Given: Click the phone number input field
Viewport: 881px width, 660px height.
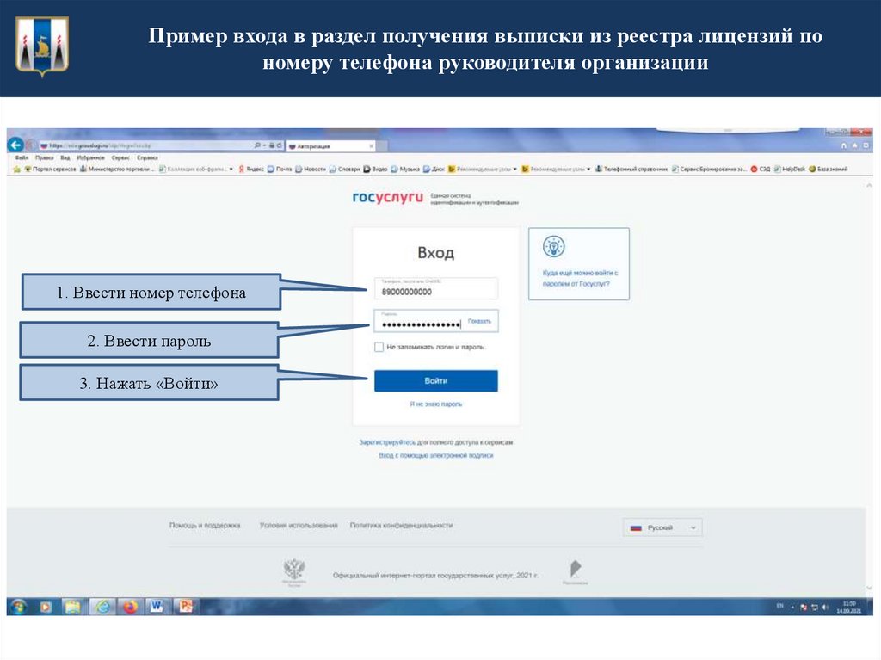Looking at the screenshot, I should pyautogui.click(x=434, y=289).
